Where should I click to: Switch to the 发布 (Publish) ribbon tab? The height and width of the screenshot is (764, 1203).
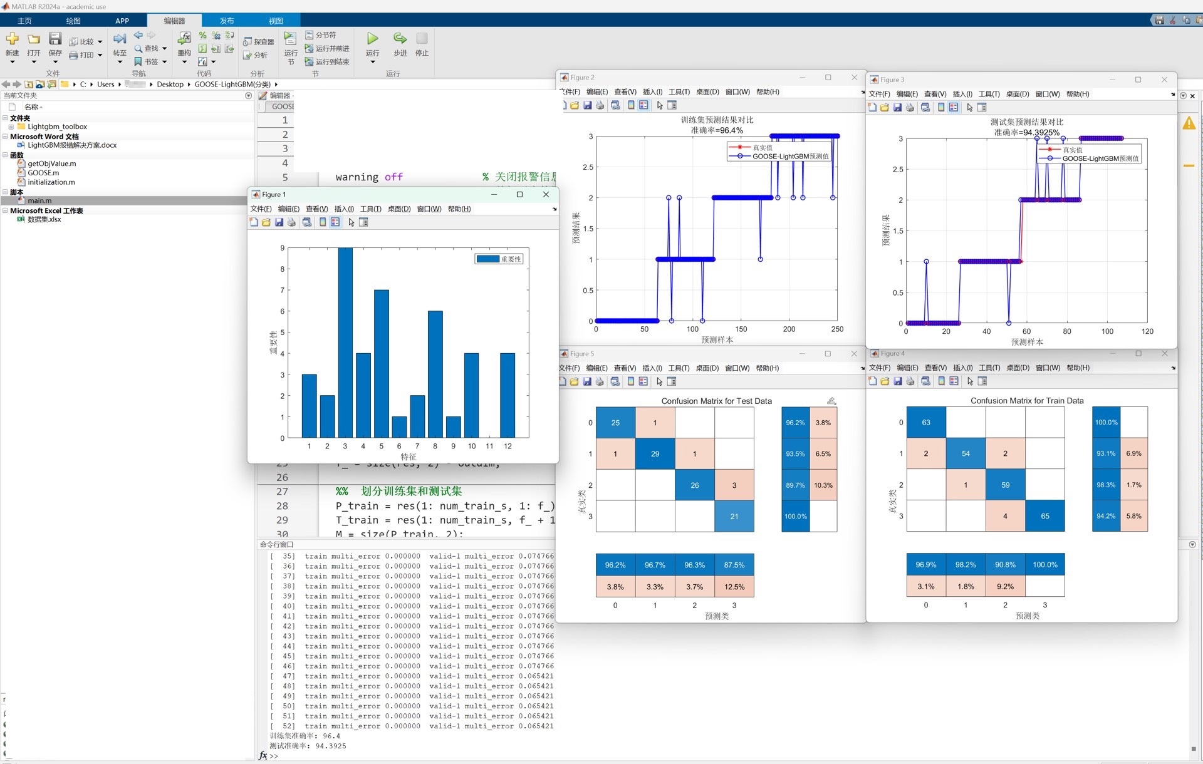227,21
